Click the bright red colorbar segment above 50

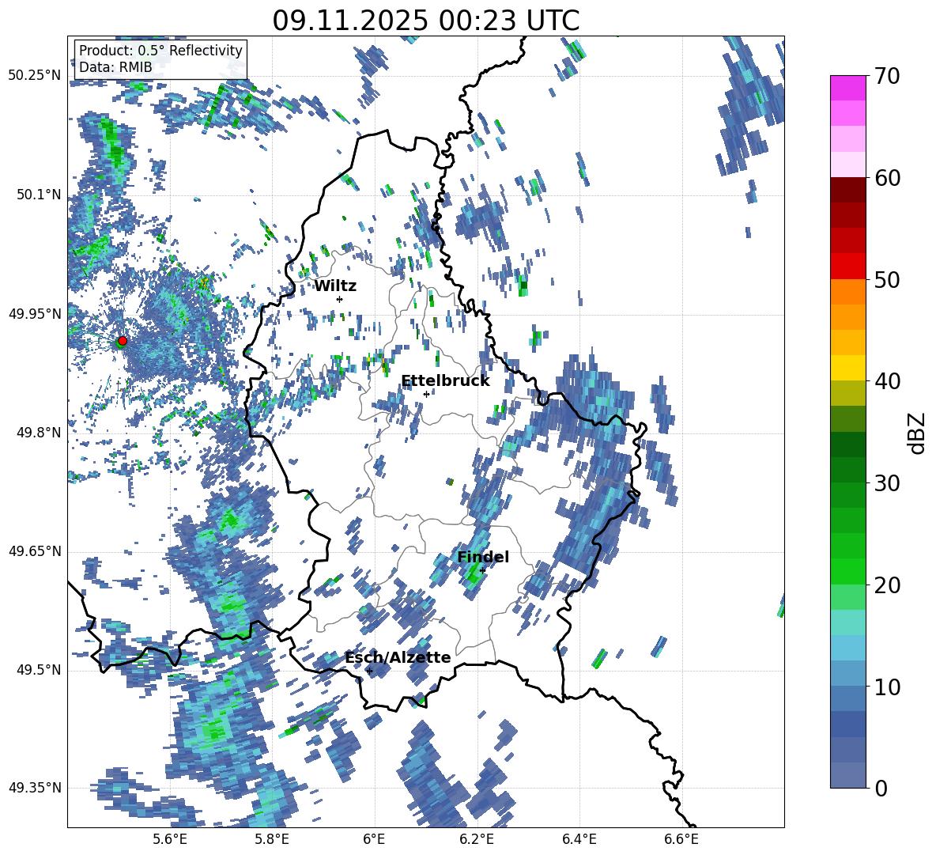pyautogui.click(x=847, y=267)
